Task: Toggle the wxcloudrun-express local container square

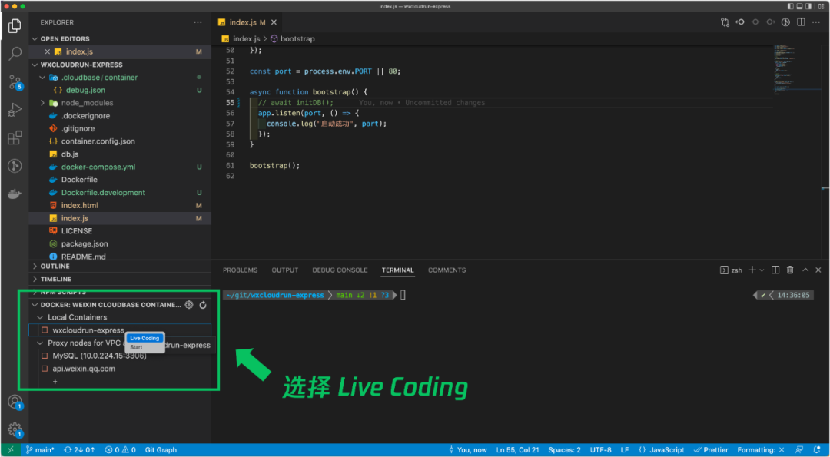Action: point(45,330)
